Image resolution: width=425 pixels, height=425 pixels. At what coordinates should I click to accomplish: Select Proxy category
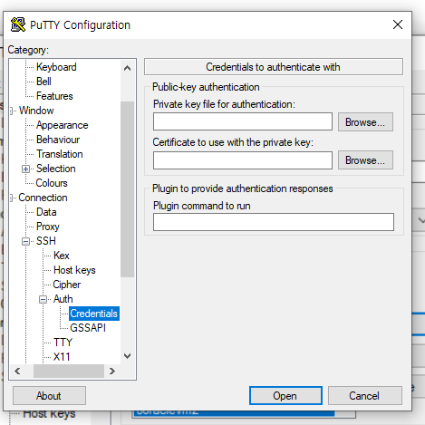[48, 227]
